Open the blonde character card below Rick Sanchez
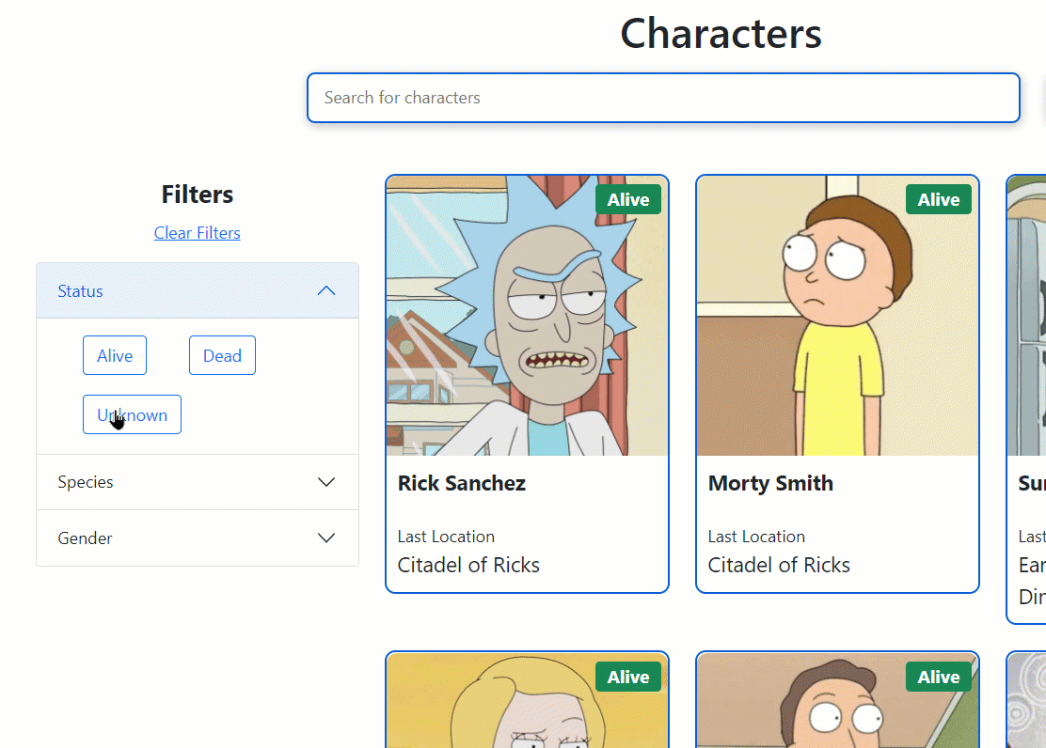1046x748 pixels. [527, 700]
